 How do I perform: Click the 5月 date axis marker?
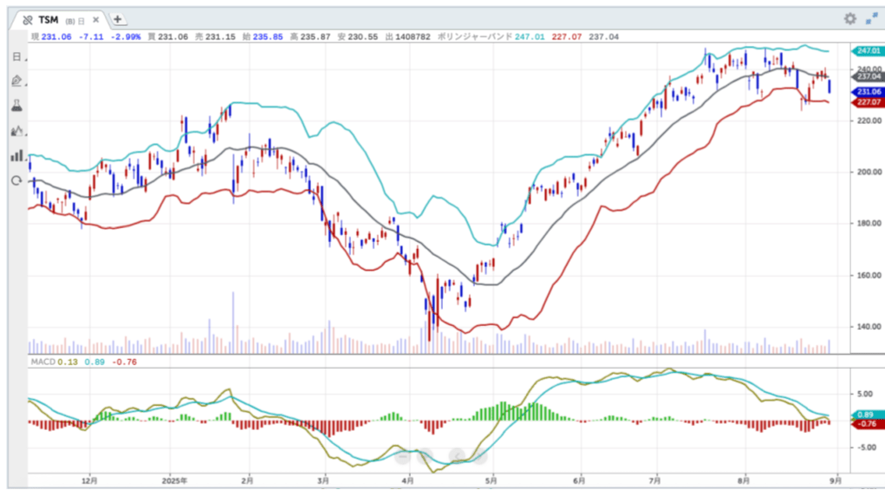pos(491,479)
